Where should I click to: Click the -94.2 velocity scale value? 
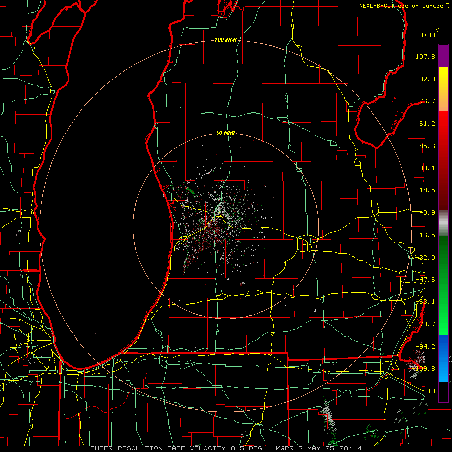[425, 347]
